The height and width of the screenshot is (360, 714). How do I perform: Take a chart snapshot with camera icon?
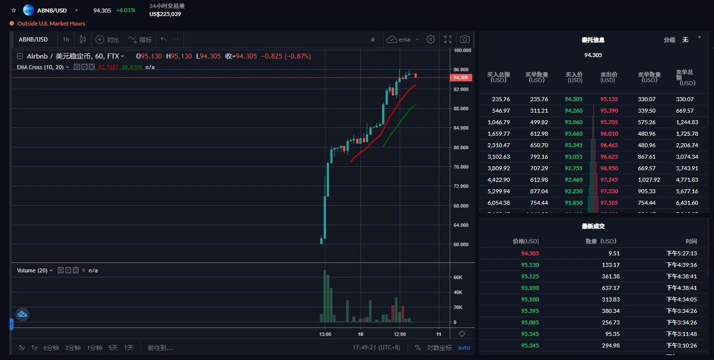tap(465, 40)
